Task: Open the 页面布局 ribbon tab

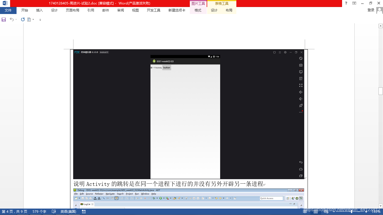Action: click(x=73, y=10)
